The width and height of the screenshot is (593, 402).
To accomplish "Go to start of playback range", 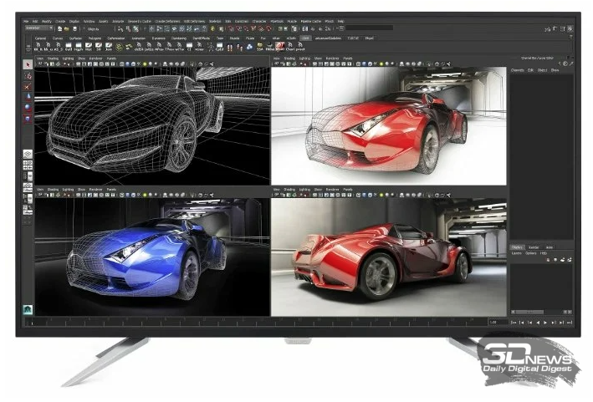I will tap(514, 323).
